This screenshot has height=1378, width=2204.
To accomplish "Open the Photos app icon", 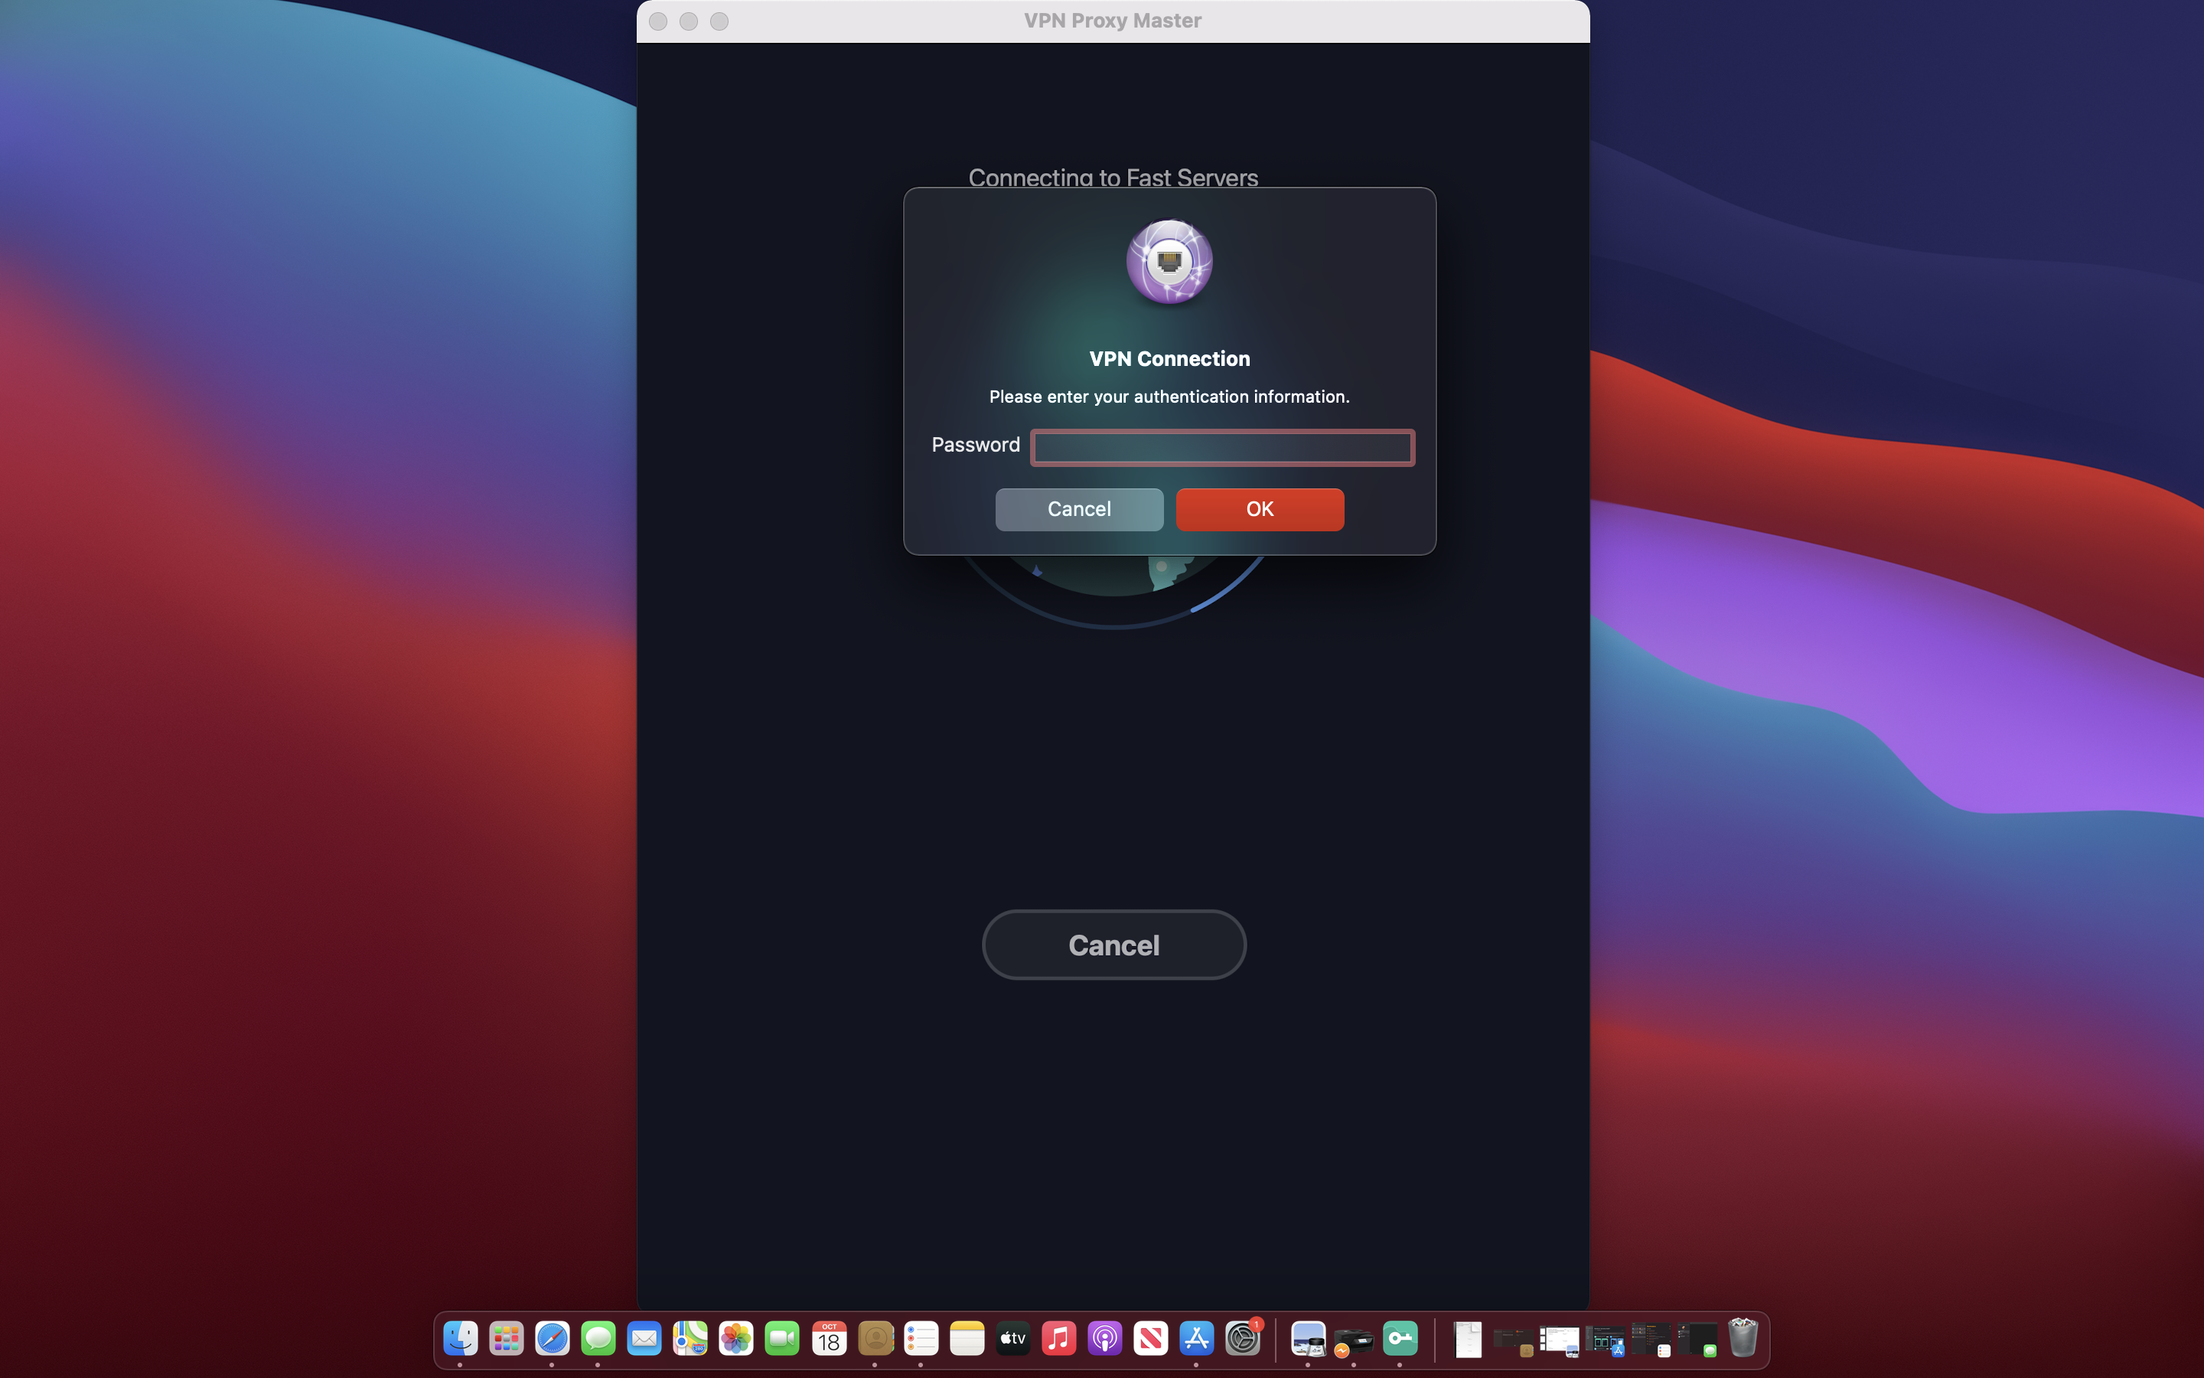I will tap(736, 1339).
